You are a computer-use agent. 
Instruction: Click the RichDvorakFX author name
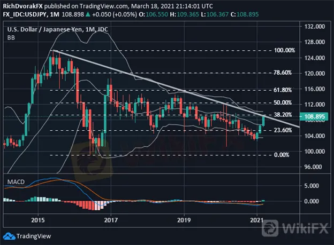22,6
